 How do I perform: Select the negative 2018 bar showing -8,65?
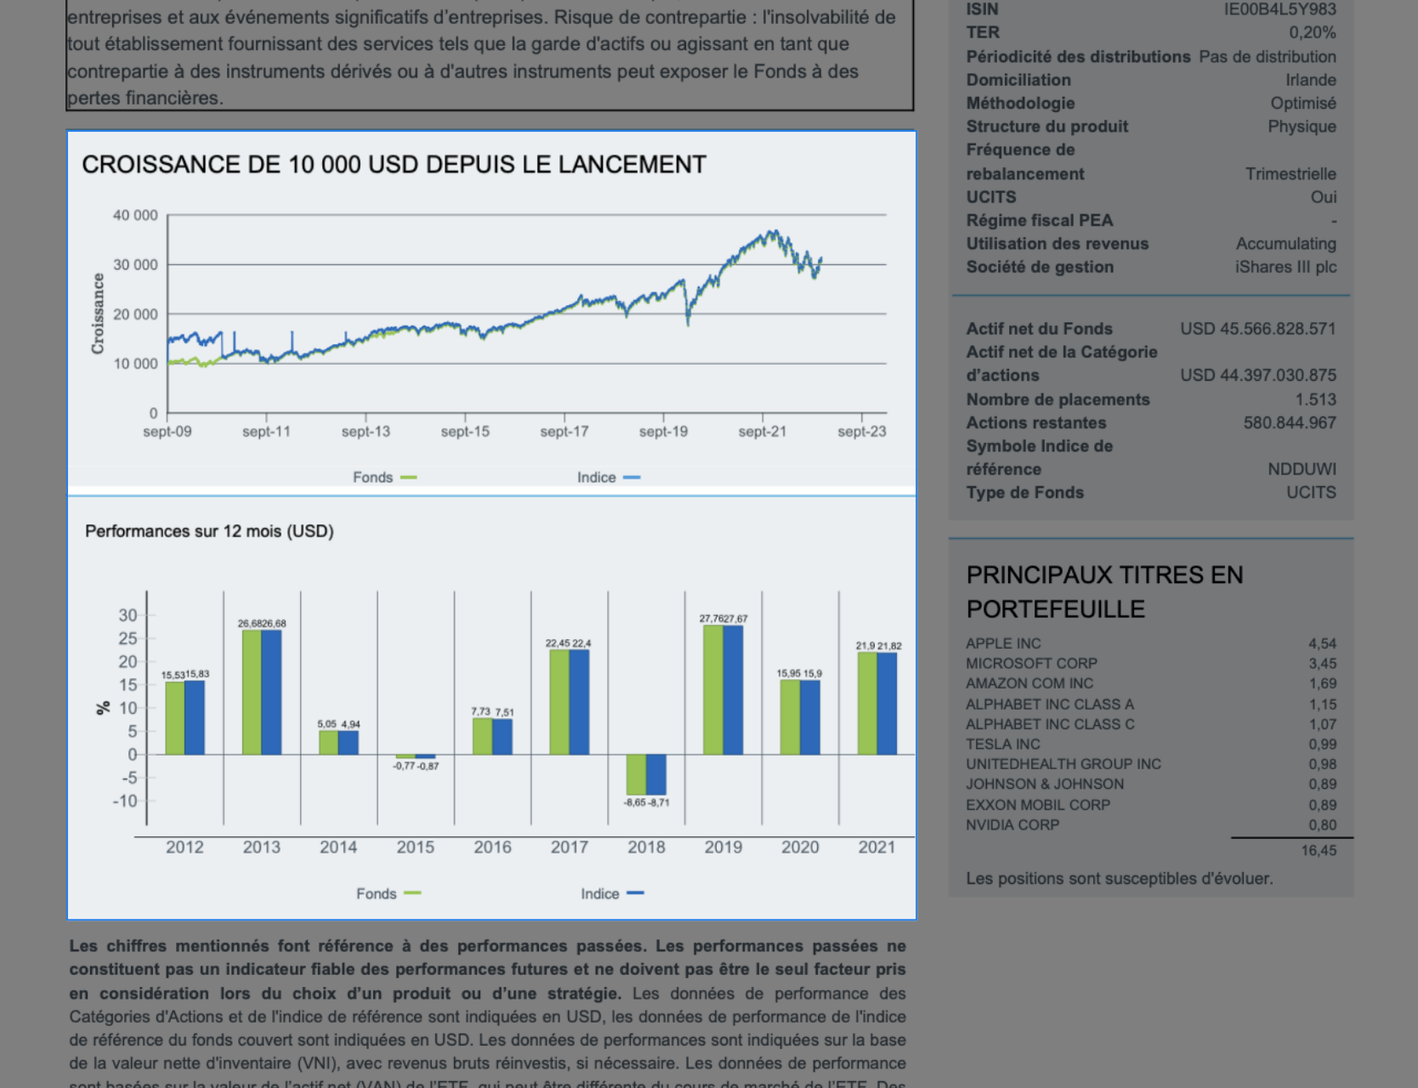636,773
